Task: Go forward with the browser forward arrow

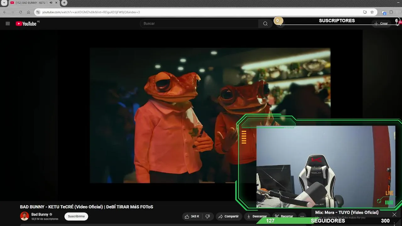Action: pyautogui.click(x=13, y=12)
